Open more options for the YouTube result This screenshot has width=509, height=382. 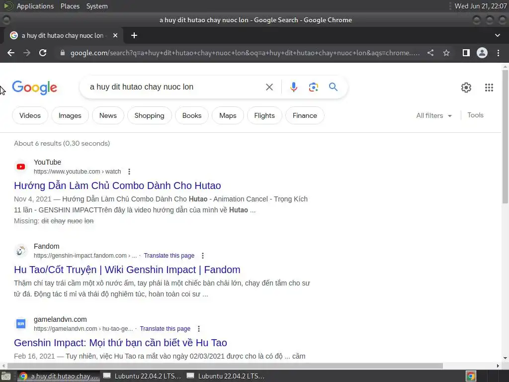129,172
